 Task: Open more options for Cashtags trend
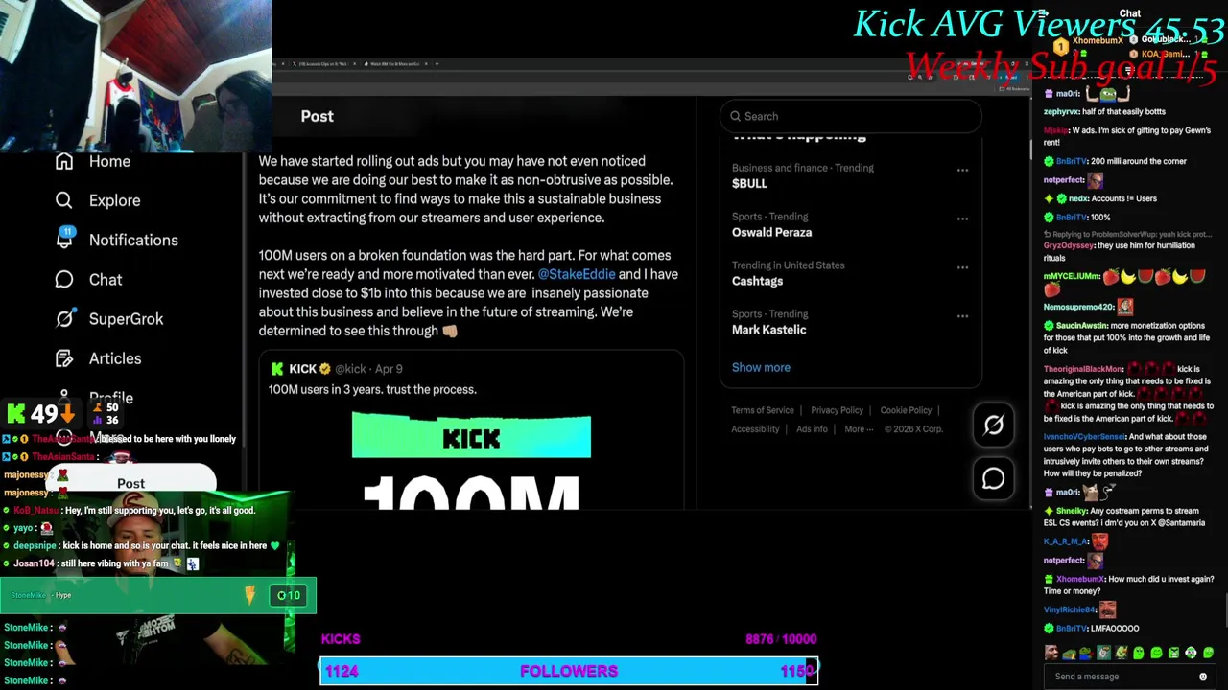pos(962,268)
